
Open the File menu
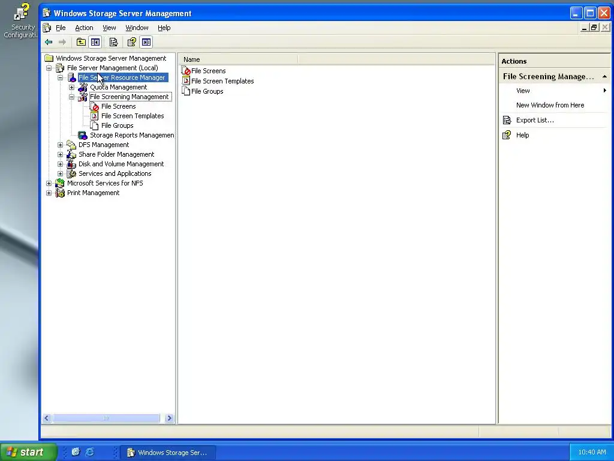tap(61, 28)
